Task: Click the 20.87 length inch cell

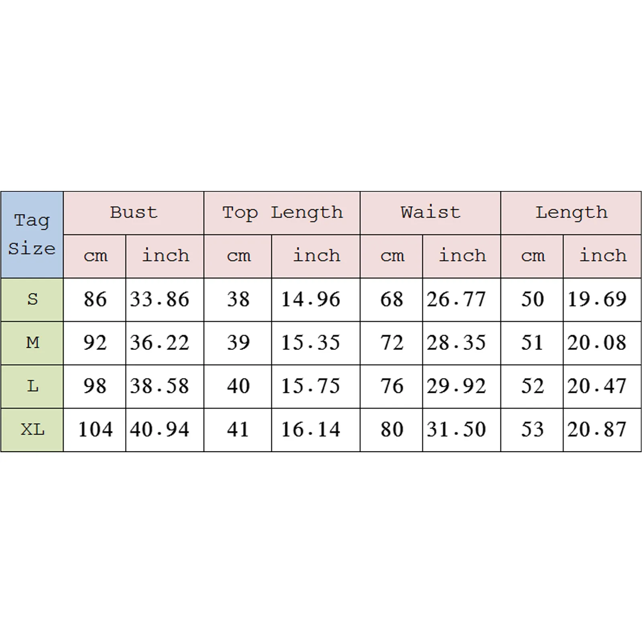Action: coord(597,430)
